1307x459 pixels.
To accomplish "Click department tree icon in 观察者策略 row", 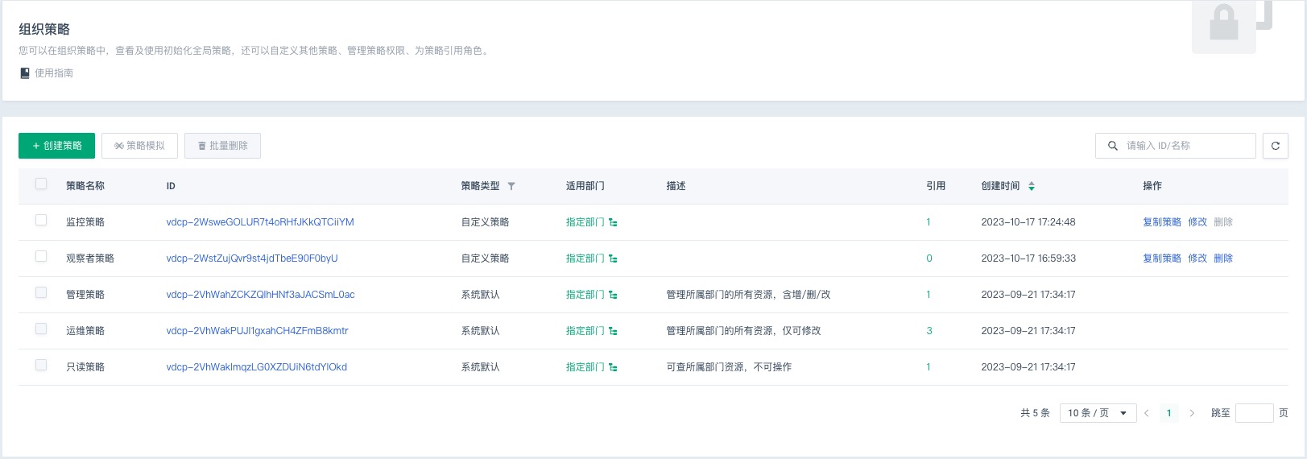I will click(613, 258).
